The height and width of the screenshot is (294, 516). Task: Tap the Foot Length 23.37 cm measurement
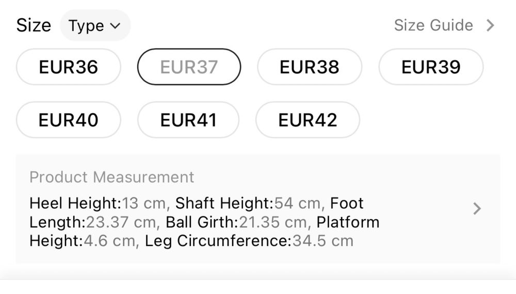[93, 222]
